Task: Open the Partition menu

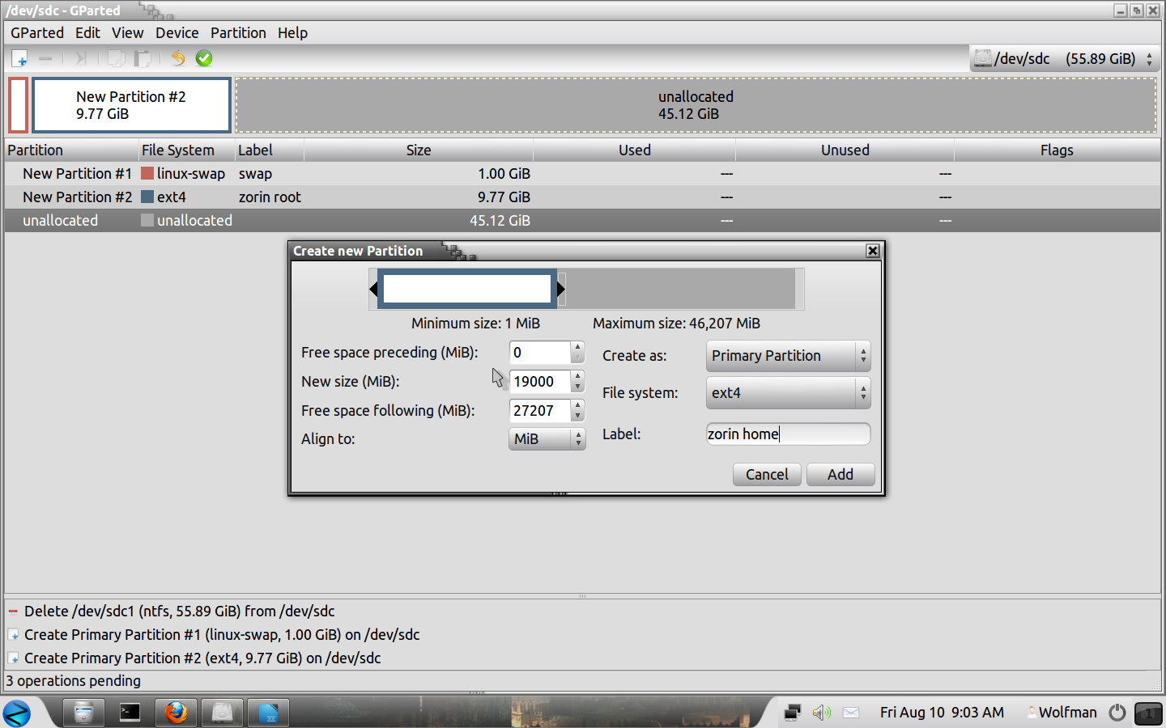Action: [238, 33]
